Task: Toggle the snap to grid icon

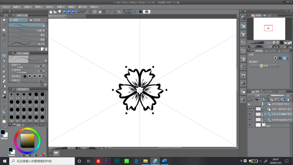Action: point(134,12)
